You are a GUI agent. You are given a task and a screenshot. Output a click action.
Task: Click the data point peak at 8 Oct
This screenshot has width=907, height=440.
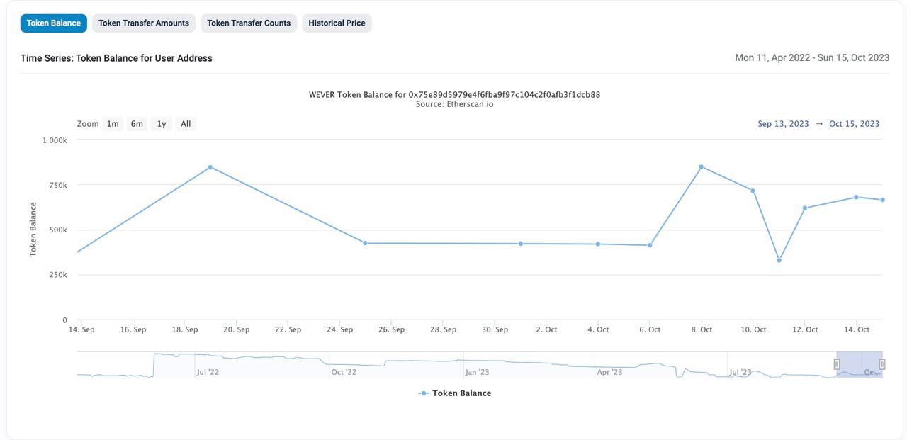702,167
